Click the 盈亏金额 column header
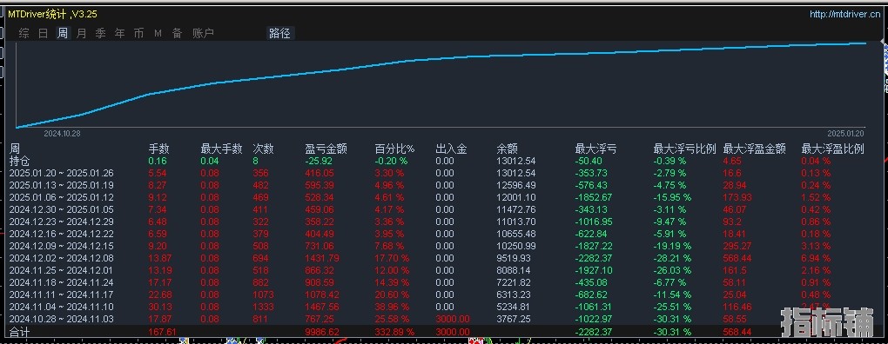Image resolution: width=888 pixels, height=344 pixels. [326, 149]
